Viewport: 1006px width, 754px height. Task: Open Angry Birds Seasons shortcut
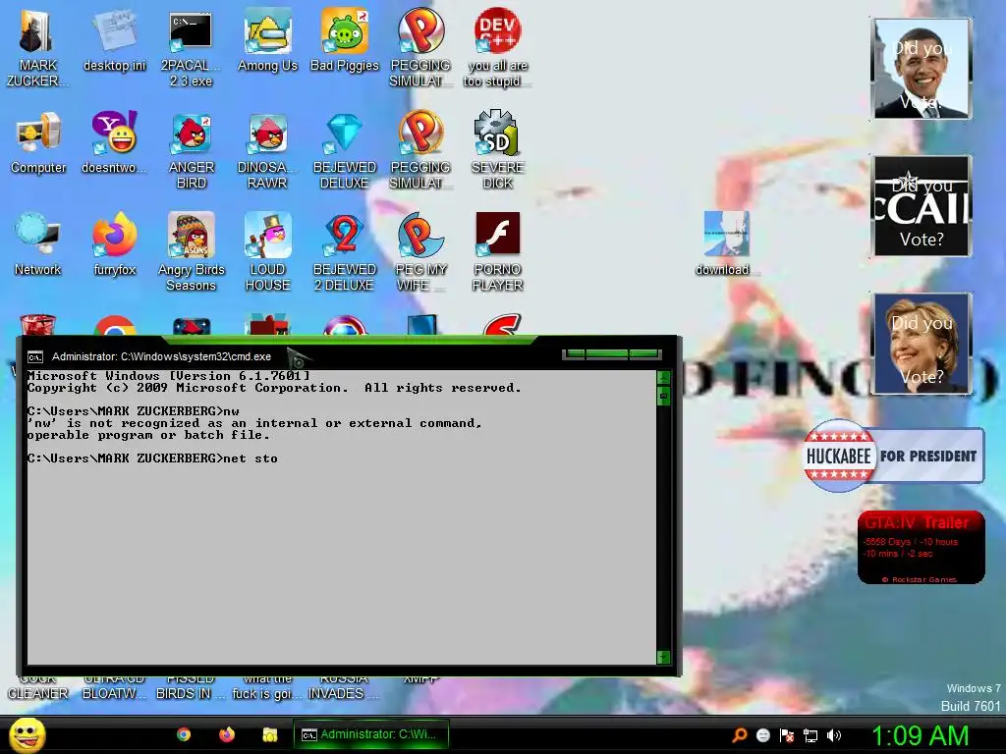point(191,251)
